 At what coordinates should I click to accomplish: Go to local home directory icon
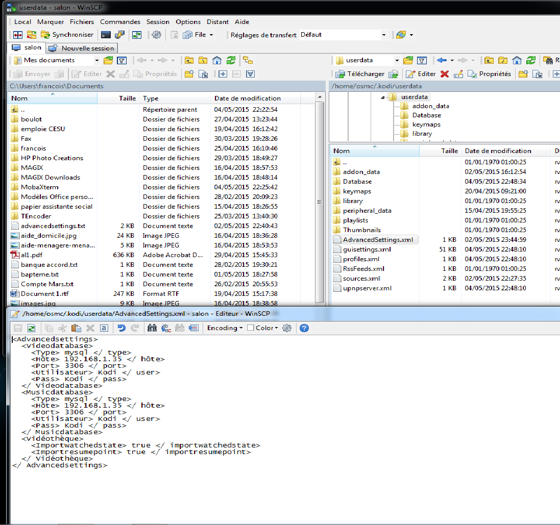click(217, 60)
